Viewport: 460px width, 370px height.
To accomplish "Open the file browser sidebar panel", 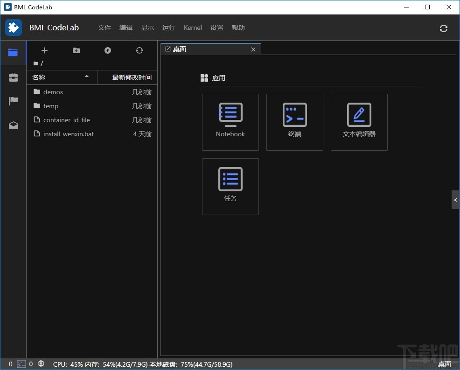I will pyautogui.click(x=13, y=53).
